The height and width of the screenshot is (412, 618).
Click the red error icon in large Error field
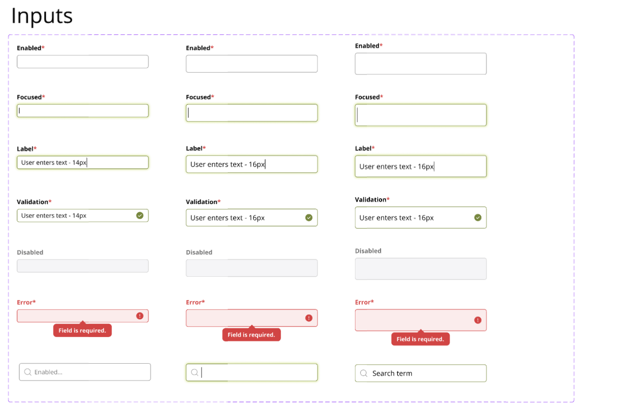[x=478, y=320]
